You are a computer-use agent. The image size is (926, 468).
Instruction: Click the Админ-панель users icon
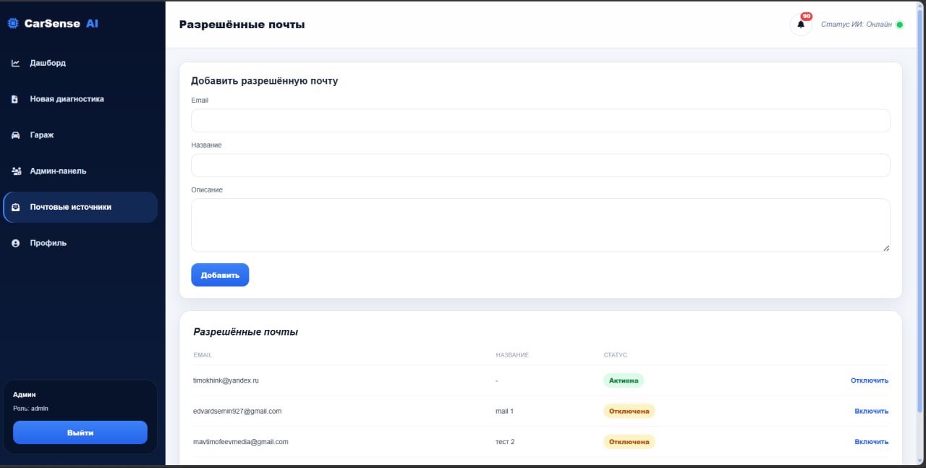pos(17,171)
